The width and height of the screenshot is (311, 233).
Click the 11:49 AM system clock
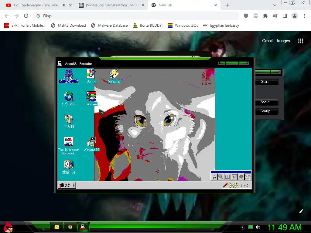(x=285, y=227)
